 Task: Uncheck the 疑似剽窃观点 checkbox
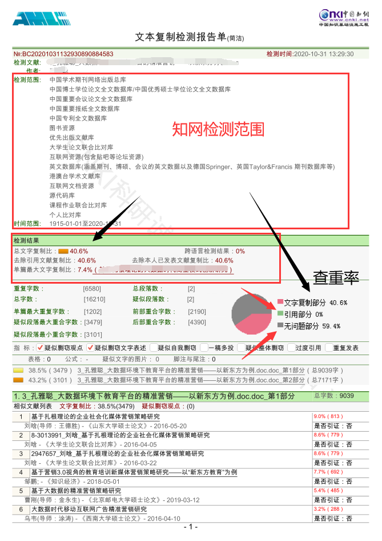click(x=40, y=348)
